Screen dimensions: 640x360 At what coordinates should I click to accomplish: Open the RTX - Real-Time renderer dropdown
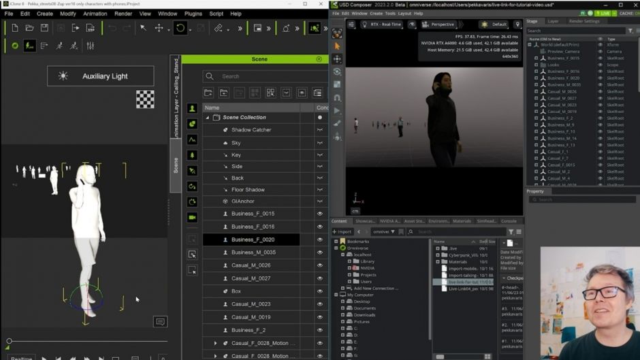(x=382, y=24)
